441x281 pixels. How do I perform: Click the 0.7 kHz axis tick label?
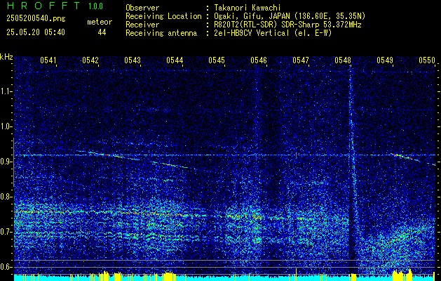click(6, 232)
